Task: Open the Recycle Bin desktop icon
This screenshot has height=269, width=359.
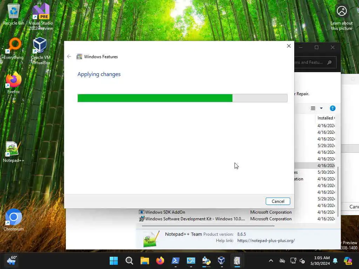Action: 14,15
